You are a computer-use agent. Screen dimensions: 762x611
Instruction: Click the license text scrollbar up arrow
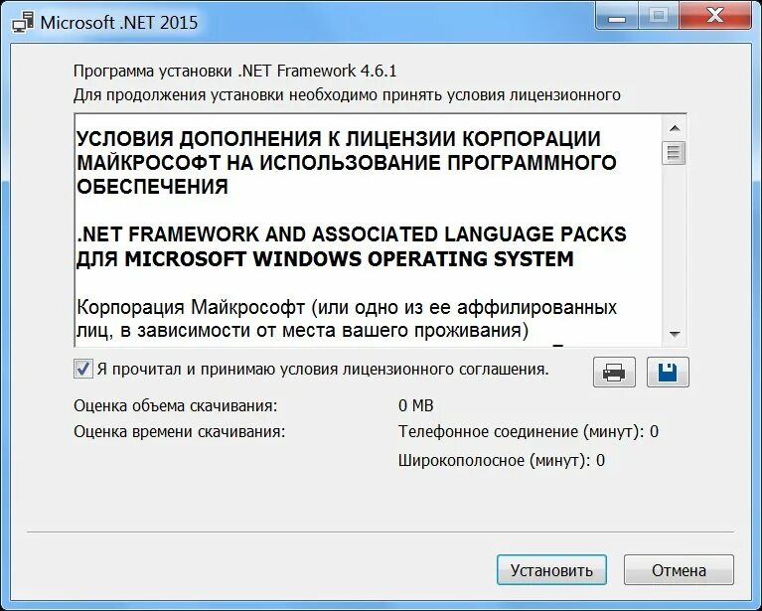click(x=674, y=128)
